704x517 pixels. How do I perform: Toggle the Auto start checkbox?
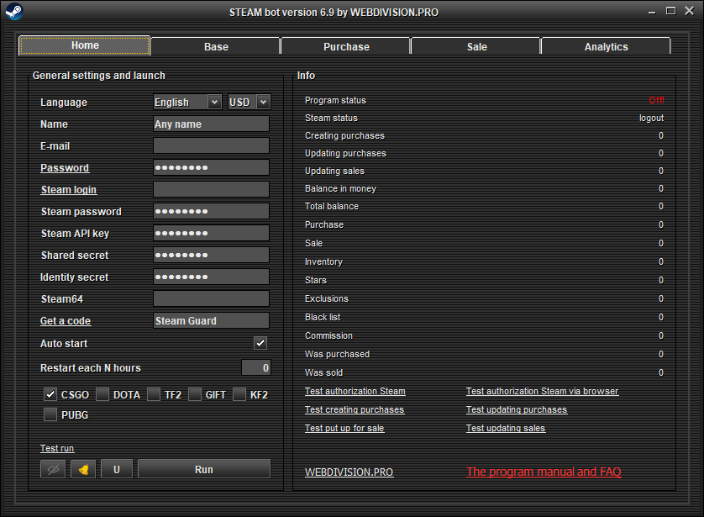[260, 343]
